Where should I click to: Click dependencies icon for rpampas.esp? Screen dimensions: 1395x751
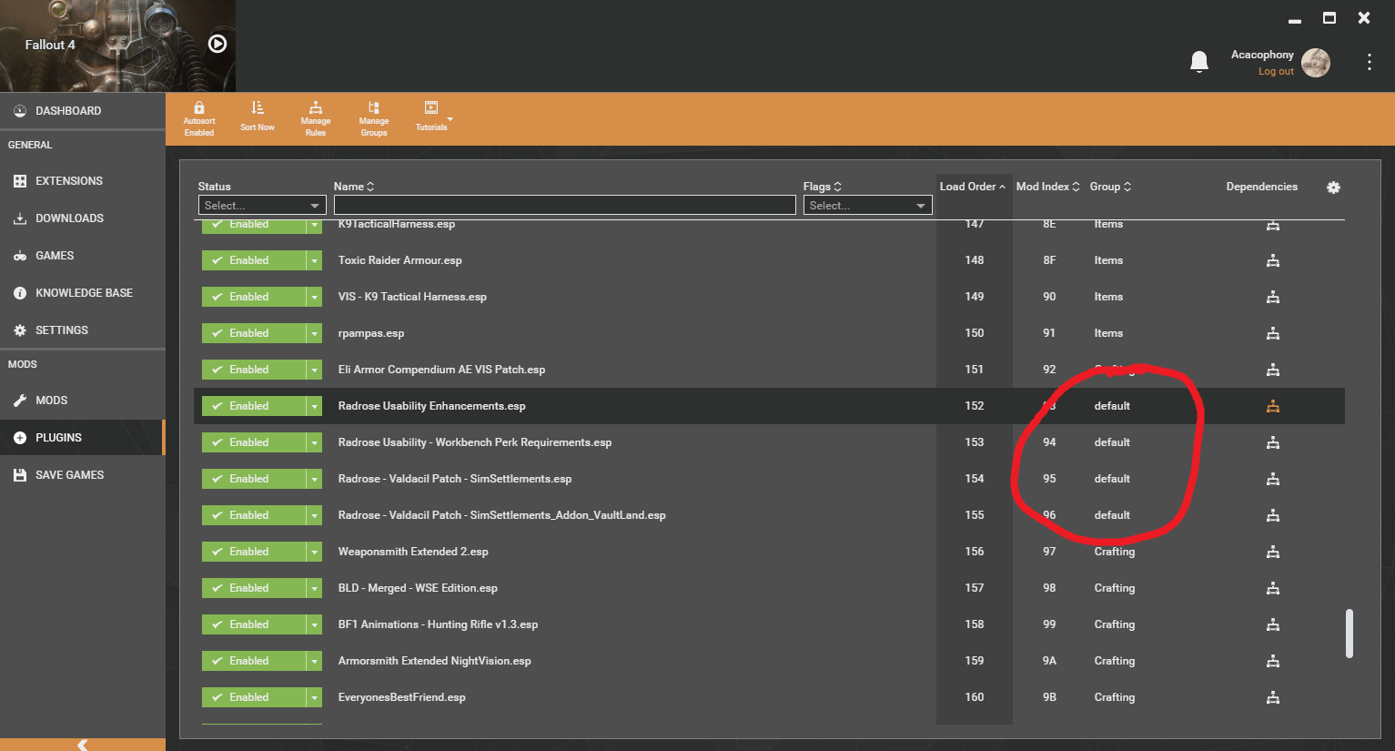(x=1273, y=333)
